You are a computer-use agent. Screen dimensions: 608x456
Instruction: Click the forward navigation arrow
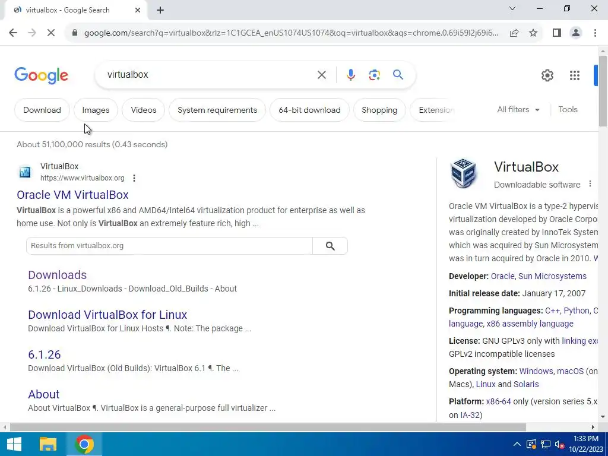[x=32, y=33]
